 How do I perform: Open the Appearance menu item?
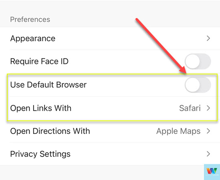pyautogui.click(x=110, y=38)
